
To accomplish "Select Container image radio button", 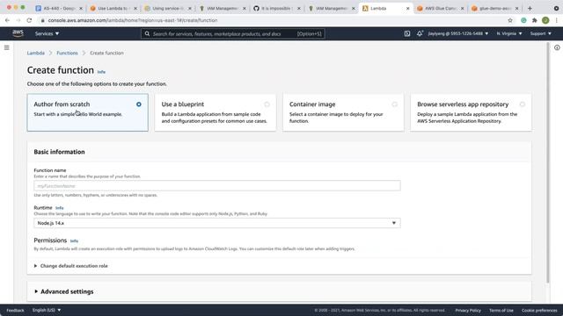I will 395,104.
